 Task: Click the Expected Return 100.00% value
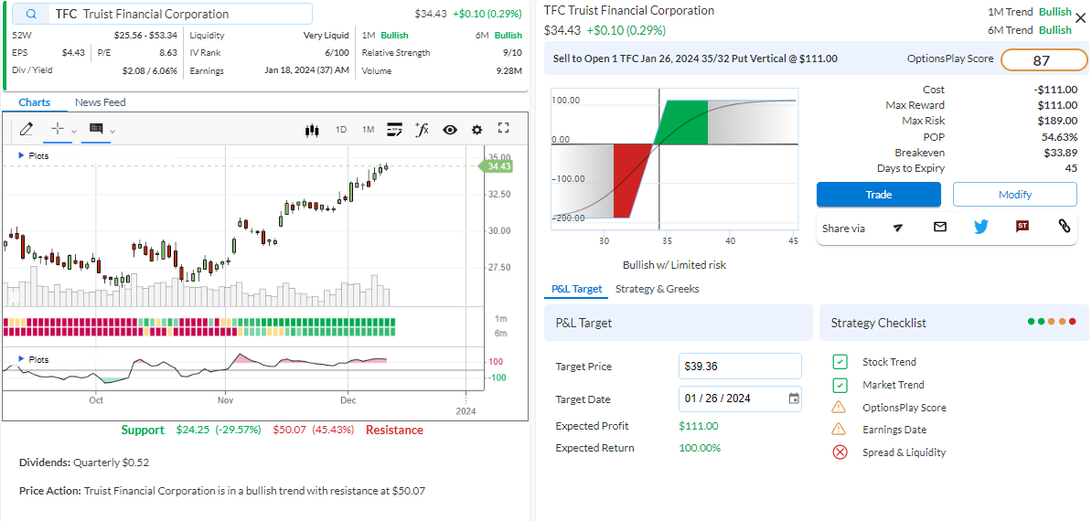(x=700, y=448)
